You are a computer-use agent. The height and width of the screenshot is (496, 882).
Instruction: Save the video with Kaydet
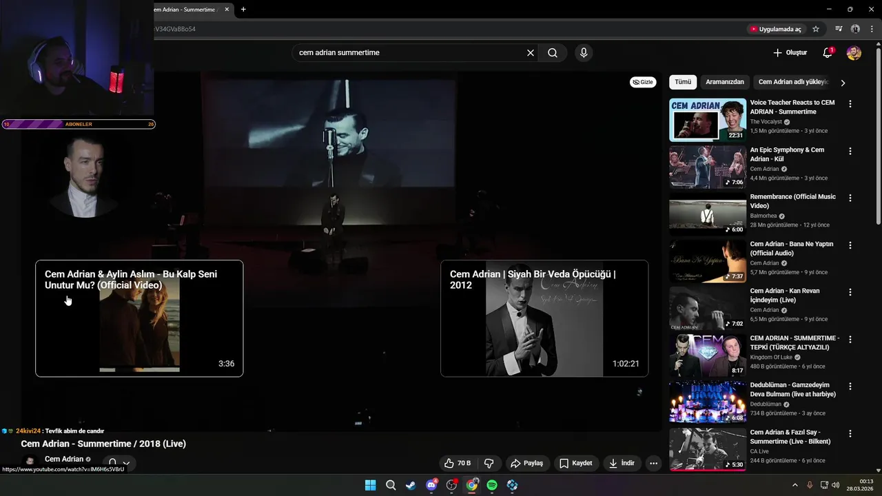pyautogui.click(x=576, y=464)
